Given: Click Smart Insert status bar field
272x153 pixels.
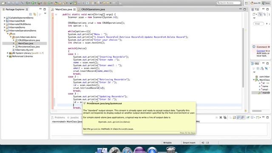Looking at the screenshot, I should coord(189,143).
